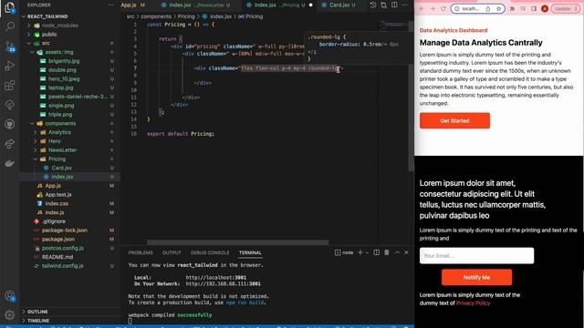This screenshot has width=584, height=328.
Task: Open tailwind.config.js in Explorer
Action: tap(63, 266)
